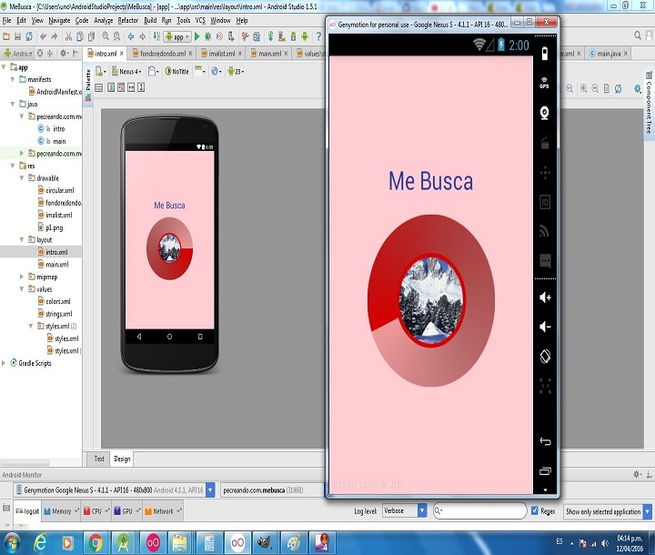Click the logcat search field
The height and width of the screenshot is (555, 655).
click(x=480, y=510)
